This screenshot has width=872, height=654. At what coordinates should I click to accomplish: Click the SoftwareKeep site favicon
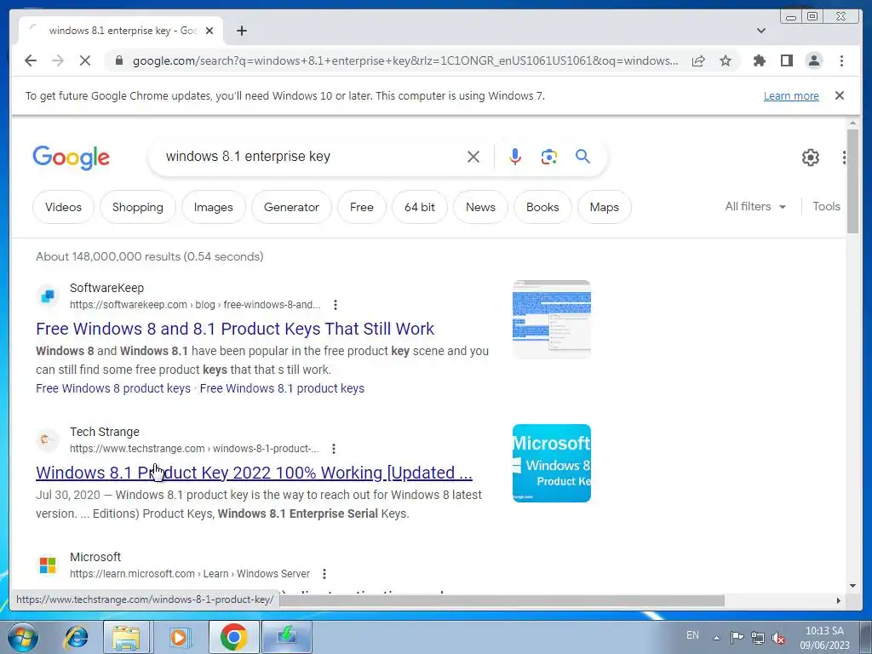[48, 295]
